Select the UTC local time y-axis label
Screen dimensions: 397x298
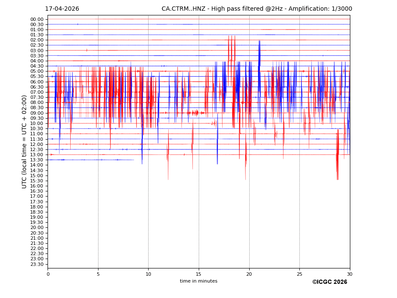24,142
